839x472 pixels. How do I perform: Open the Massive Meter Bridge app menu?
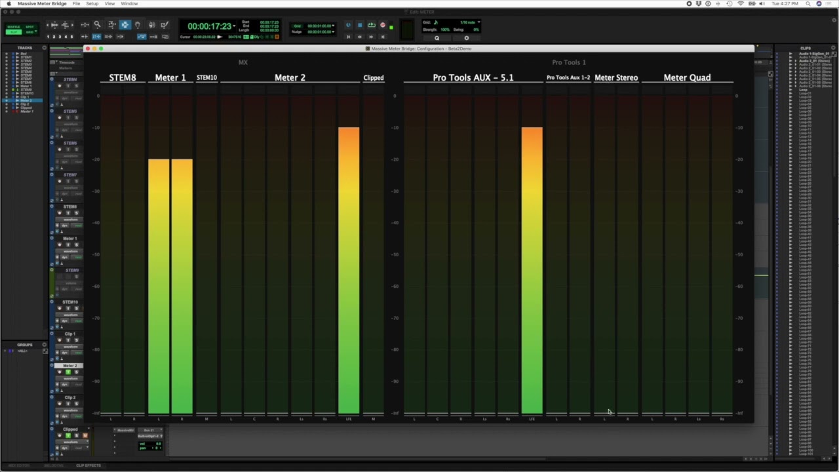click(x=42, y=3)
